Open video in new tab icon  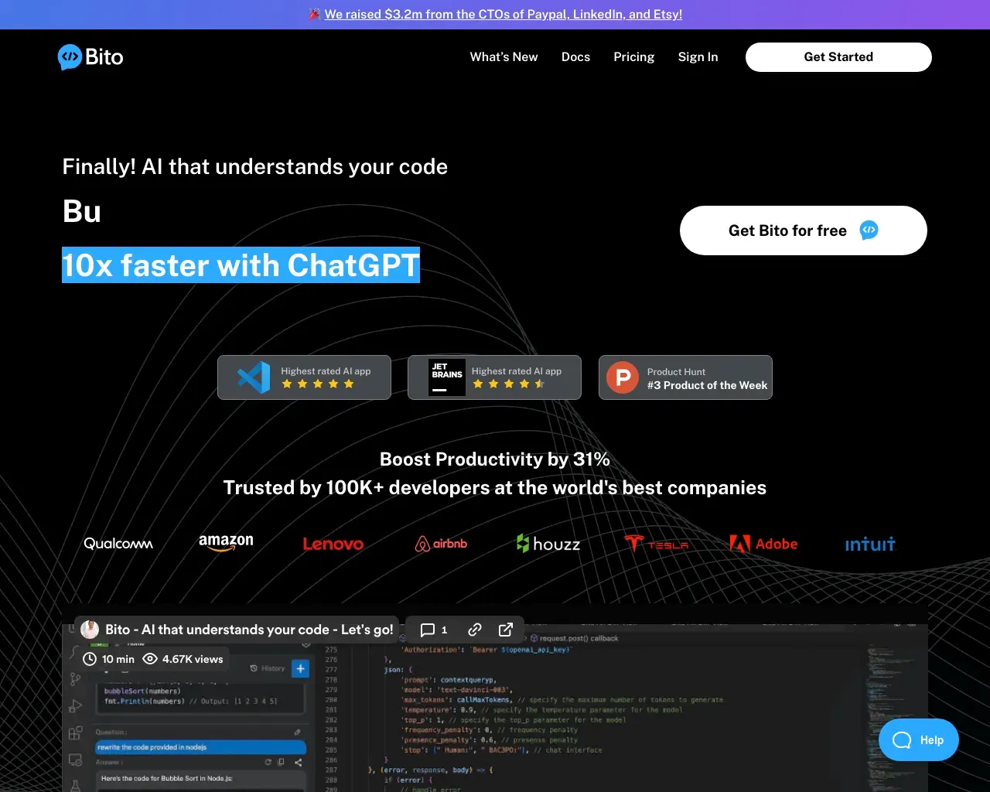pyautogui.click(x=506, y=630)
